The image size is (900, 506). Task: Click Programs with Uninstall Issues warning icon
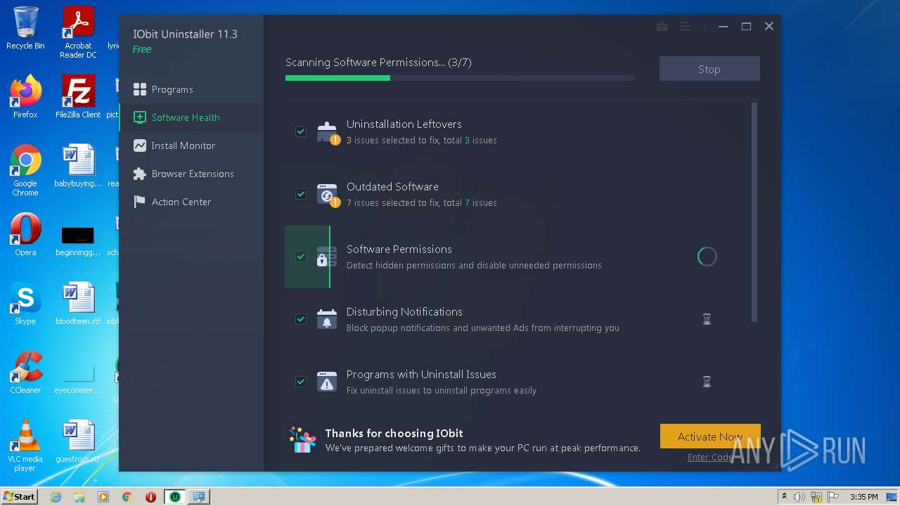tap(326, 382)
